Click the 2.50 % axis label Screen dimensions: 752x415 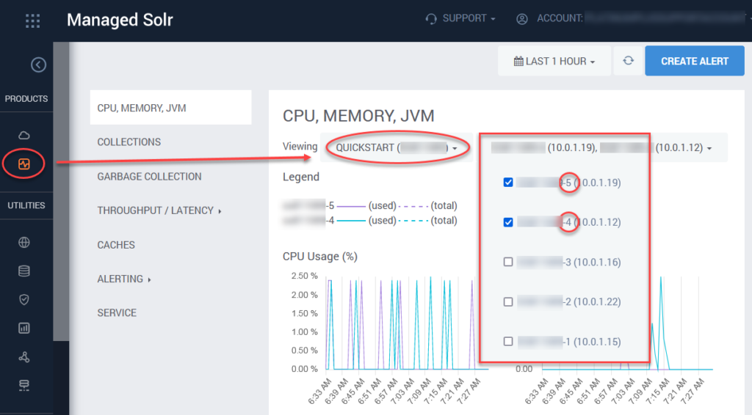tap(305, 276)
